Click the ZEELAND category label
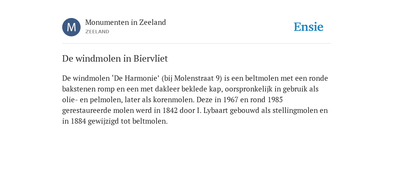 point(97,32)
